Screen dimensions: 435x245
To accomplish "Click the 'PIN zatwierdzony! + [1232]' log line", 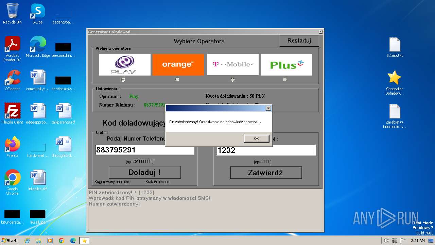I will pos(121,192).
